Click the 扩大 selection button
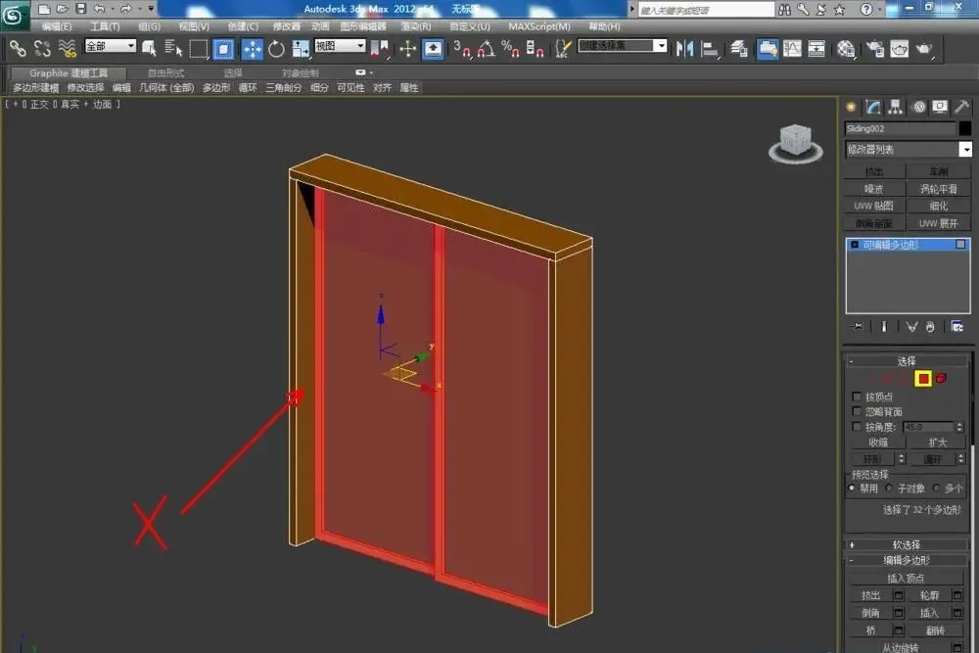Viewport: 979px width, 653px height. point(937,442)
